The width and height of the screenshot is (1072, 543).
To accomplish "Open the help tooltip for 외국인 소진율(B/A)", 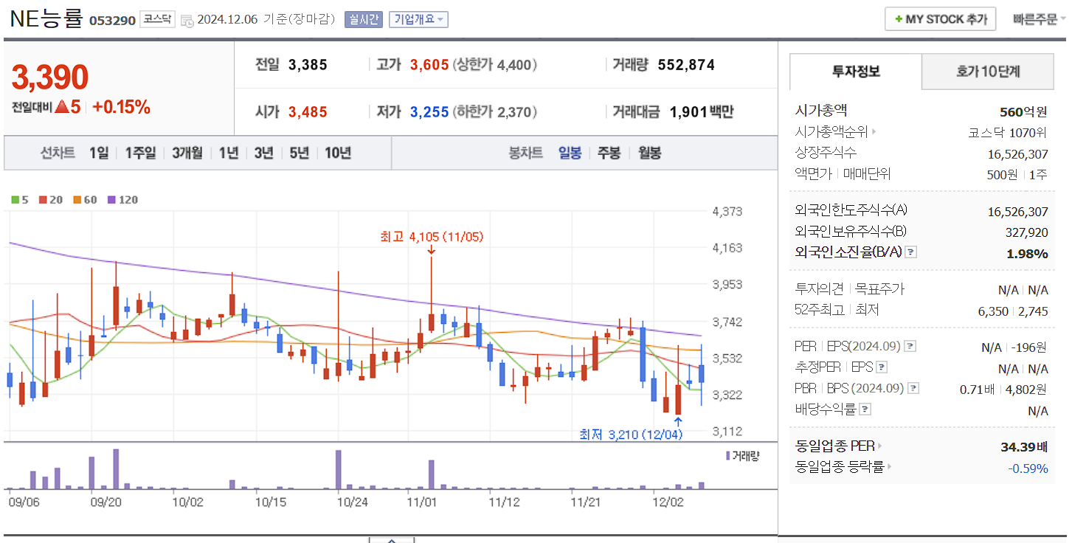I will [x=911, y=252].
